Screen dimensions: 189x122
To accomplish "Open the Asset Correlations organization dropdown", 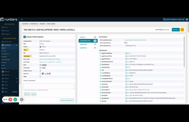I will coord(174,19).
